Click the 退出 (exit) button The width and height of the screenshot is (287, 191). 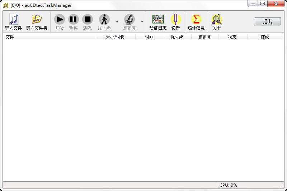point(268,21)
